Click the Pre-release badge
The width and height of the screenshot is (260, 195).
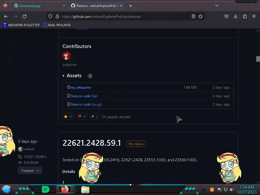pos(136,144)
